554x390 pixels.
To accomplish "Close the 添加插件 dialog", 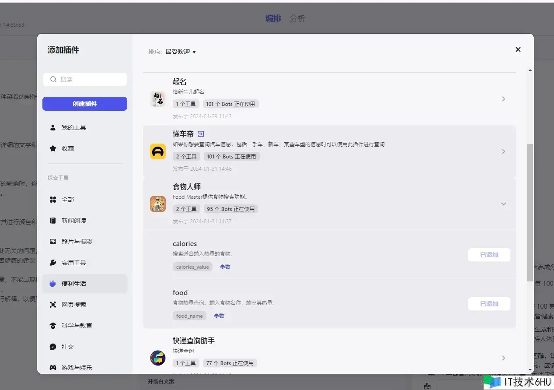I will [518, 49].
